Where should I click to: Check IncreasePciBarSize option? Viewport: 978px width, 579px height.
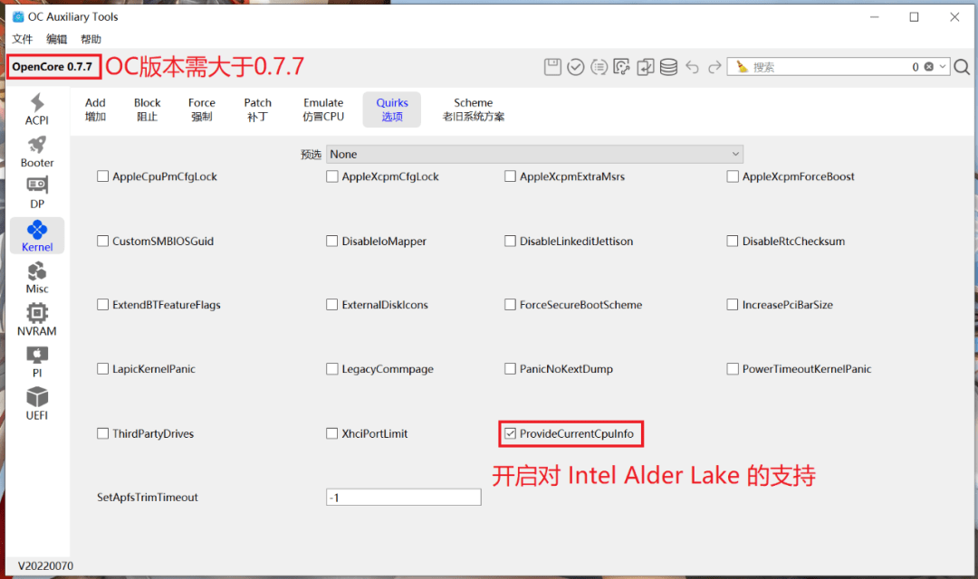pos(733,304)
